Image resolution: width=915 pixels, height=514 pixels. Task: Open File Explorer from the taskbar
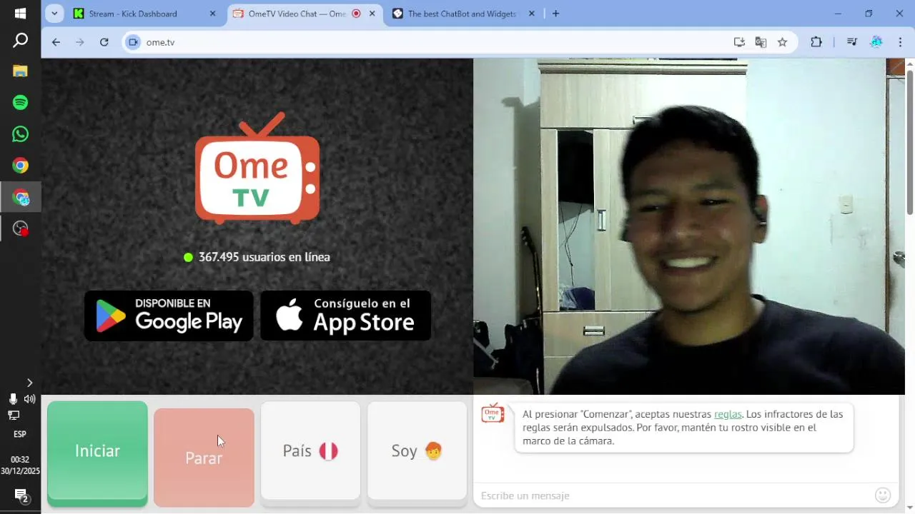pos(20,71)
